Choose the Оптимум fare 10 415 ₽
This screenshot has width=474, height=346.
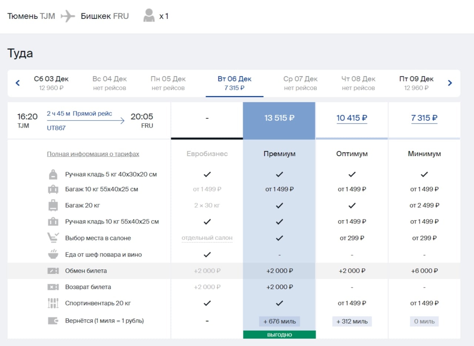352,118
